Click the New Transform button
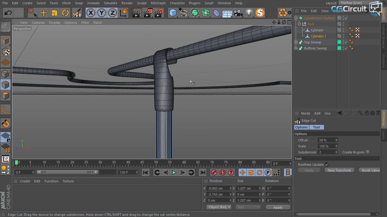Screen dimensions: 387x217 [339, 170]
